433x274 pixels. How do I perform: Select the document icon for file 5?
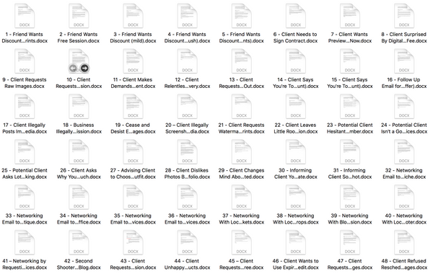click(x=241, y=16)
